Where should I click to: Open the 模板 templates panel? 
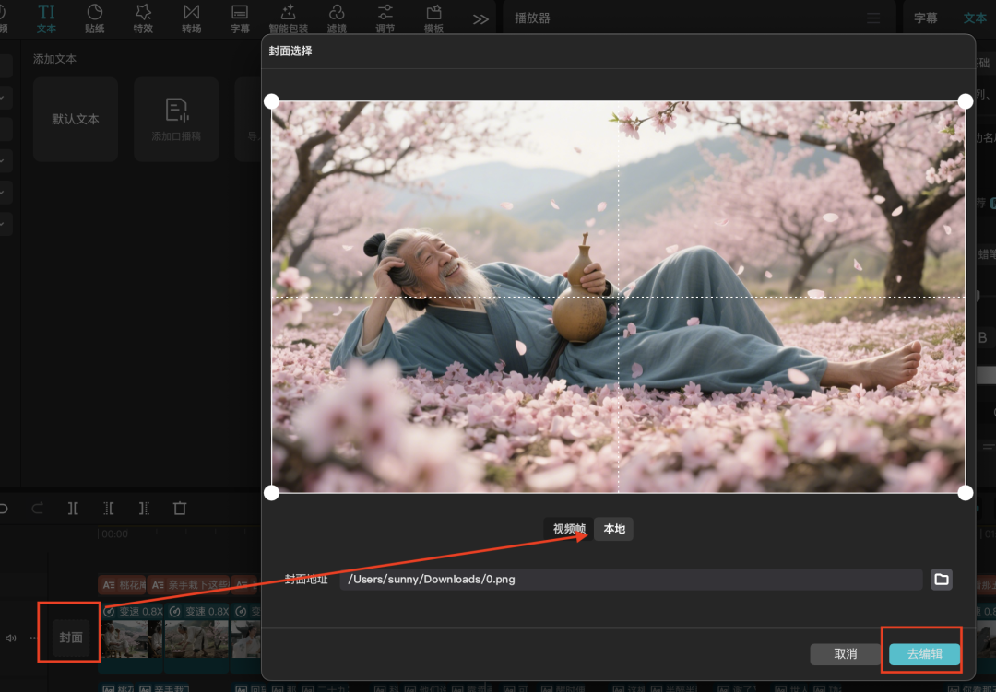pyautogui.click(x=433, y=18)
